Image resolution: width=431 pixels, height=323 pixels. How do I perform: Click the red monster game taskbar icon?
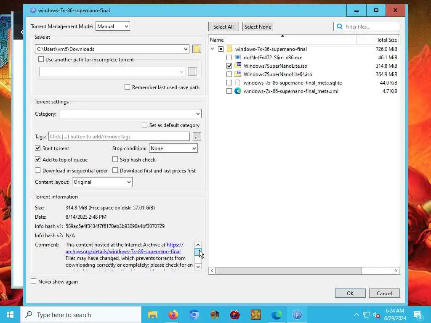(x=235, y=315)
